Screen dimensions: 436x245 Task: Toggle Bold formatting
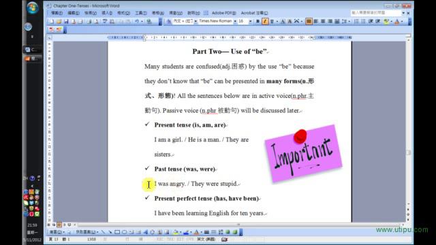coord(258,21)
